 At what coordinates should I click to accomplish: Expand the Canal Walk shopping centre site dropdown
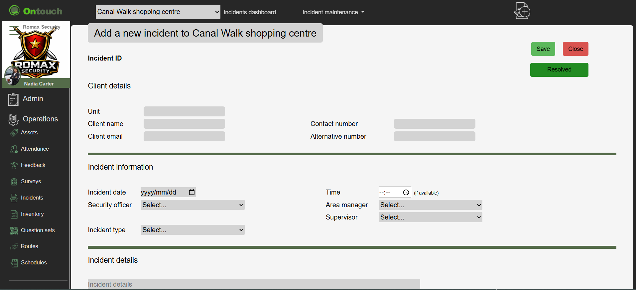pyautogui.click(x=158, y=12)
